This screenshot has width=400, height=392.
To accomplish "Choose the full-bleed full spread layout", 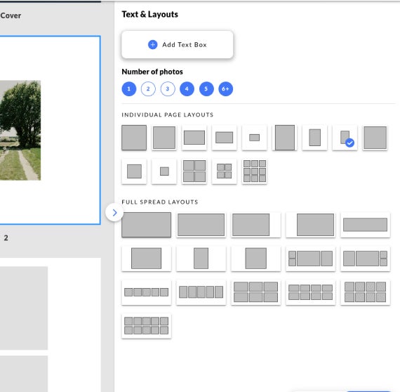I will pyautogui.click(x=146, y=225).
